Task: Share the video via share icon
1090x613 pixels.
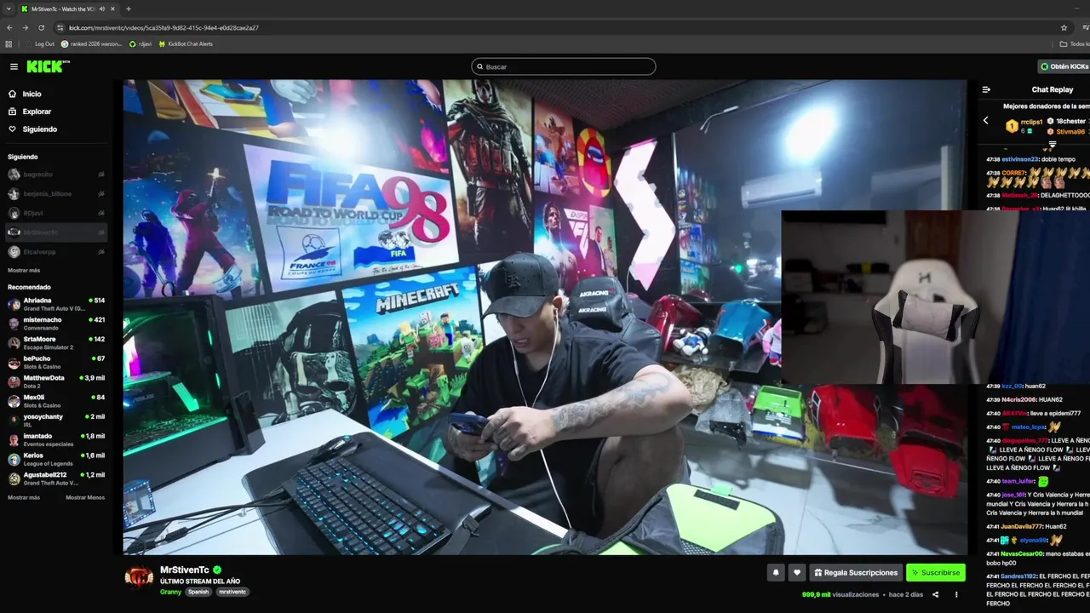Action: click(935, 595)
